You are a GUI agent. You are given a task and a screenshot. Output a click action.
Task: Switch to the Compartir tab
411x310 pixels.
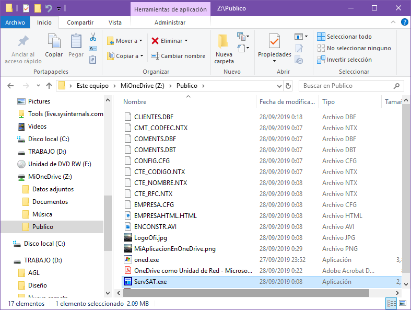[80, 22]
